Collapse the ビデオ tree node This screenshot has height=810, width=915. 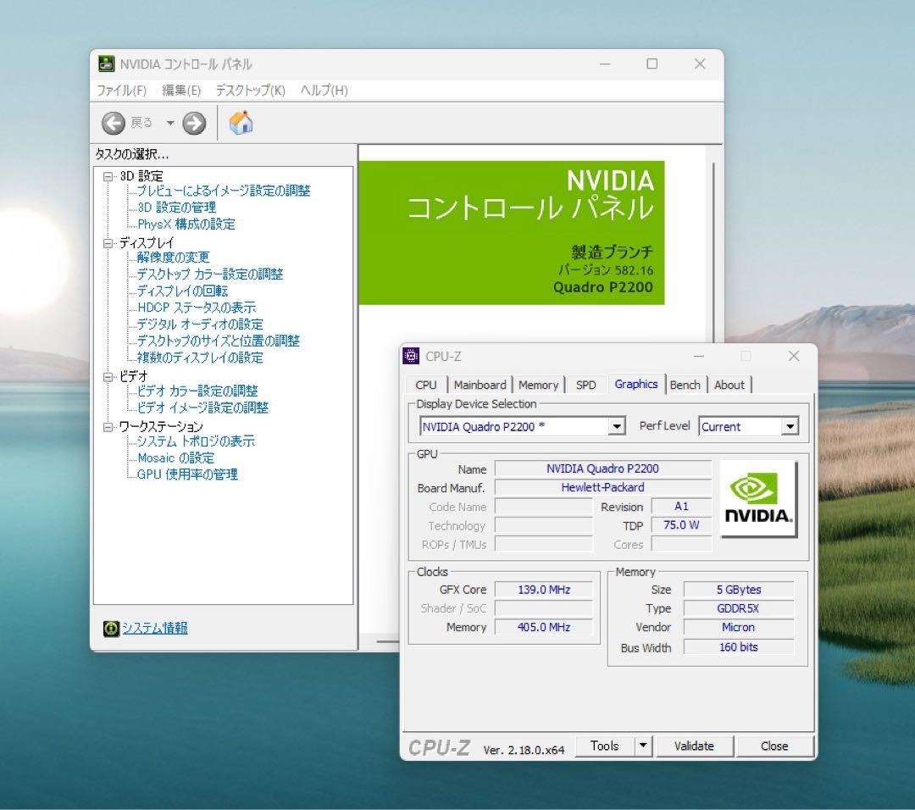pos(108,377)
